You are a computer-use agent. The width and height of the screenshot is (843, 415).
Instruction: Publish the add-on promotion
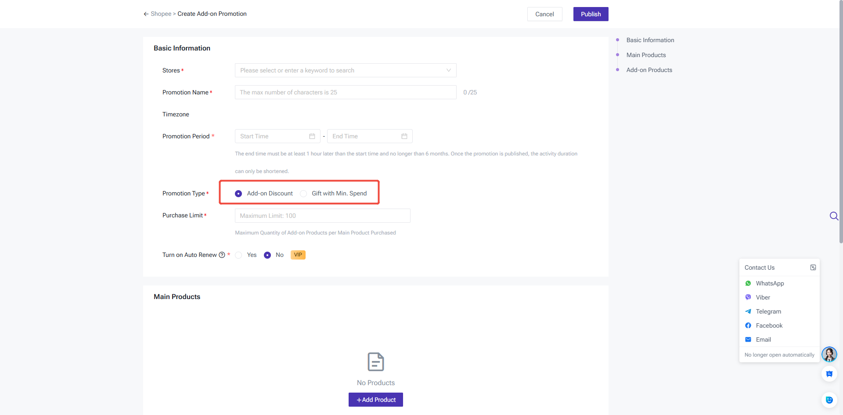(x=590, y=14)
